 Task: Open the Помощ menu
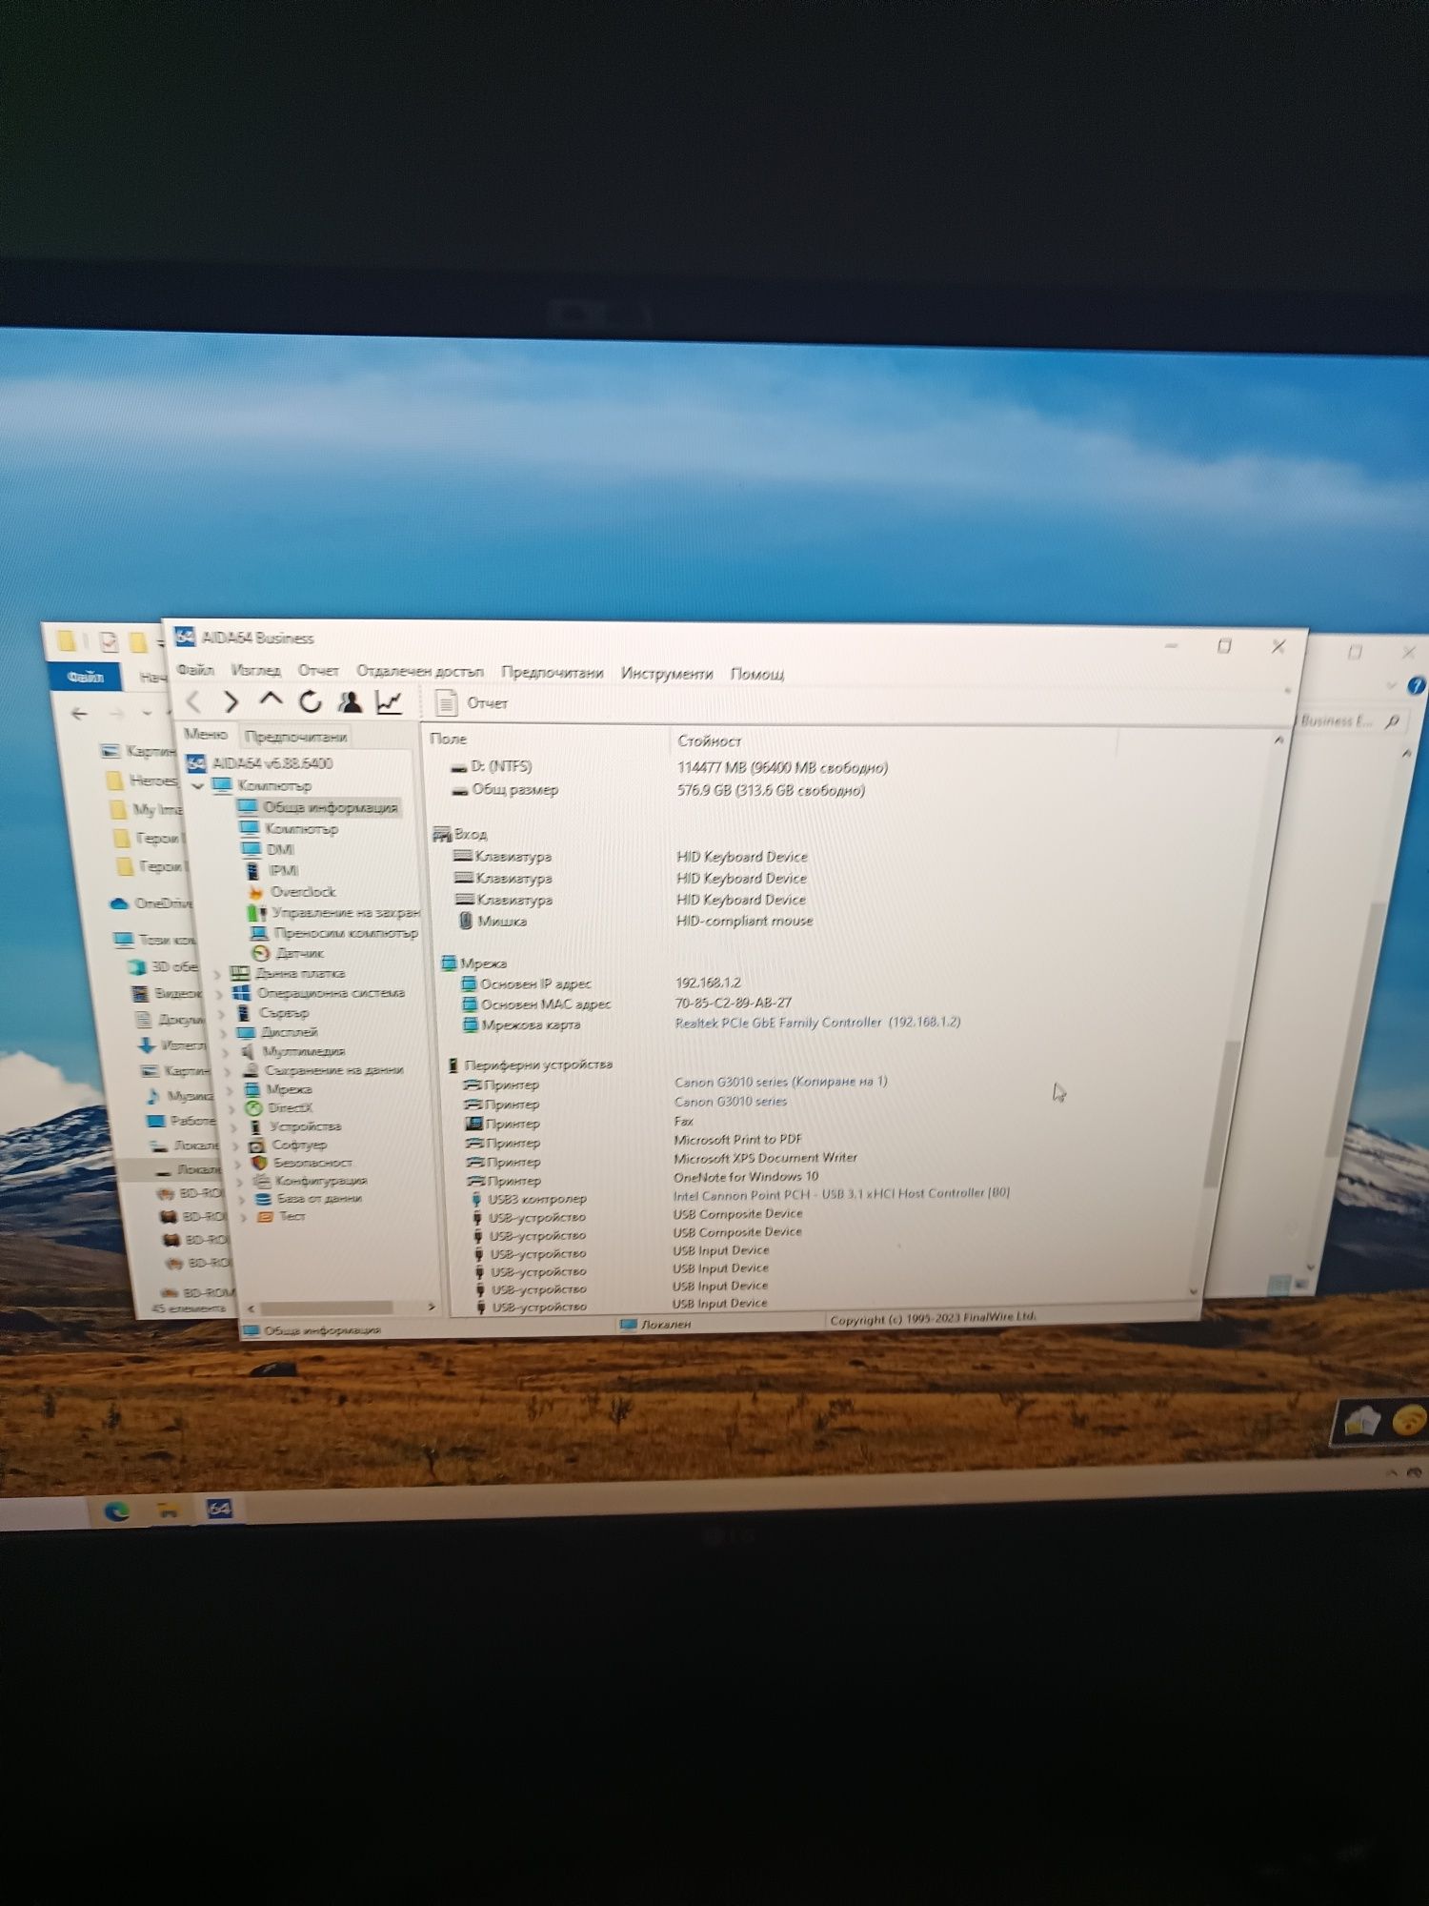pos(757,674)
